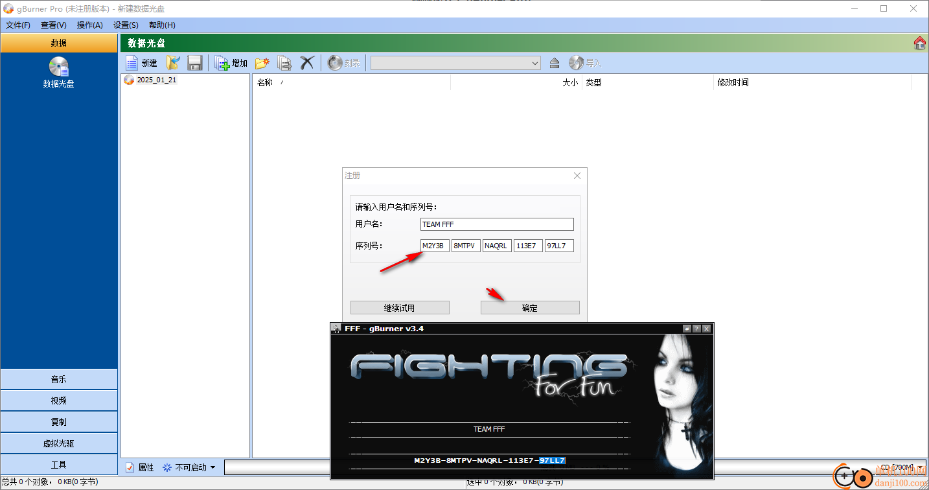The height and width of the screenshot is (490, 929).
Task: Click the black X delete icon
Action: pyautogui.click(x=307, y=63)
